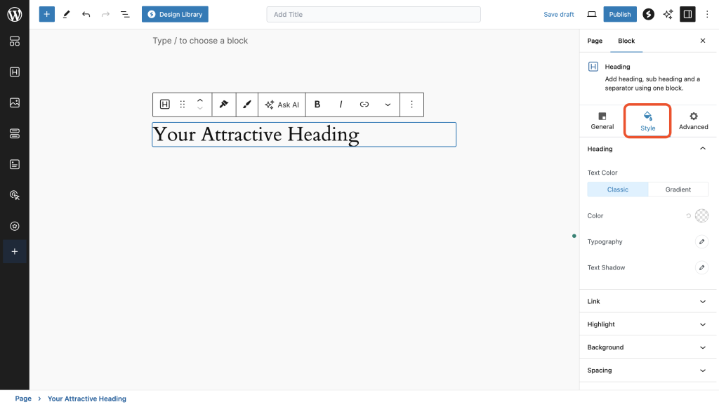Switch to the Page tab
719x407 pixels.
(595, 41)
